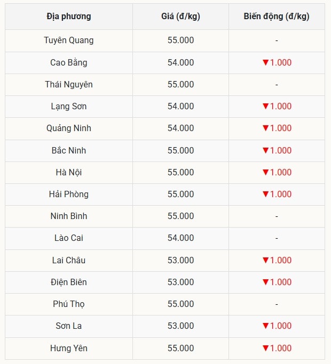Select the Biến động (đ/kg) column header

click(277, 17)
